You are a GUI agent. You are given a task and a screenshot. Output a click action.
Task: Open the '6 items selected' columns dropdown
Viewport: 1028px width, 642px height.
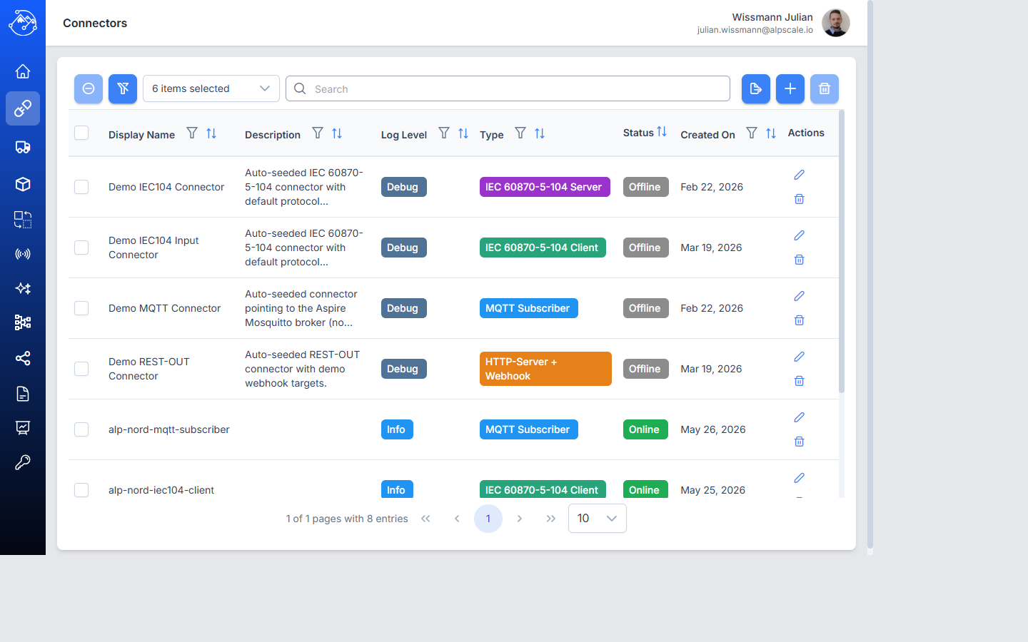point(211,88)
